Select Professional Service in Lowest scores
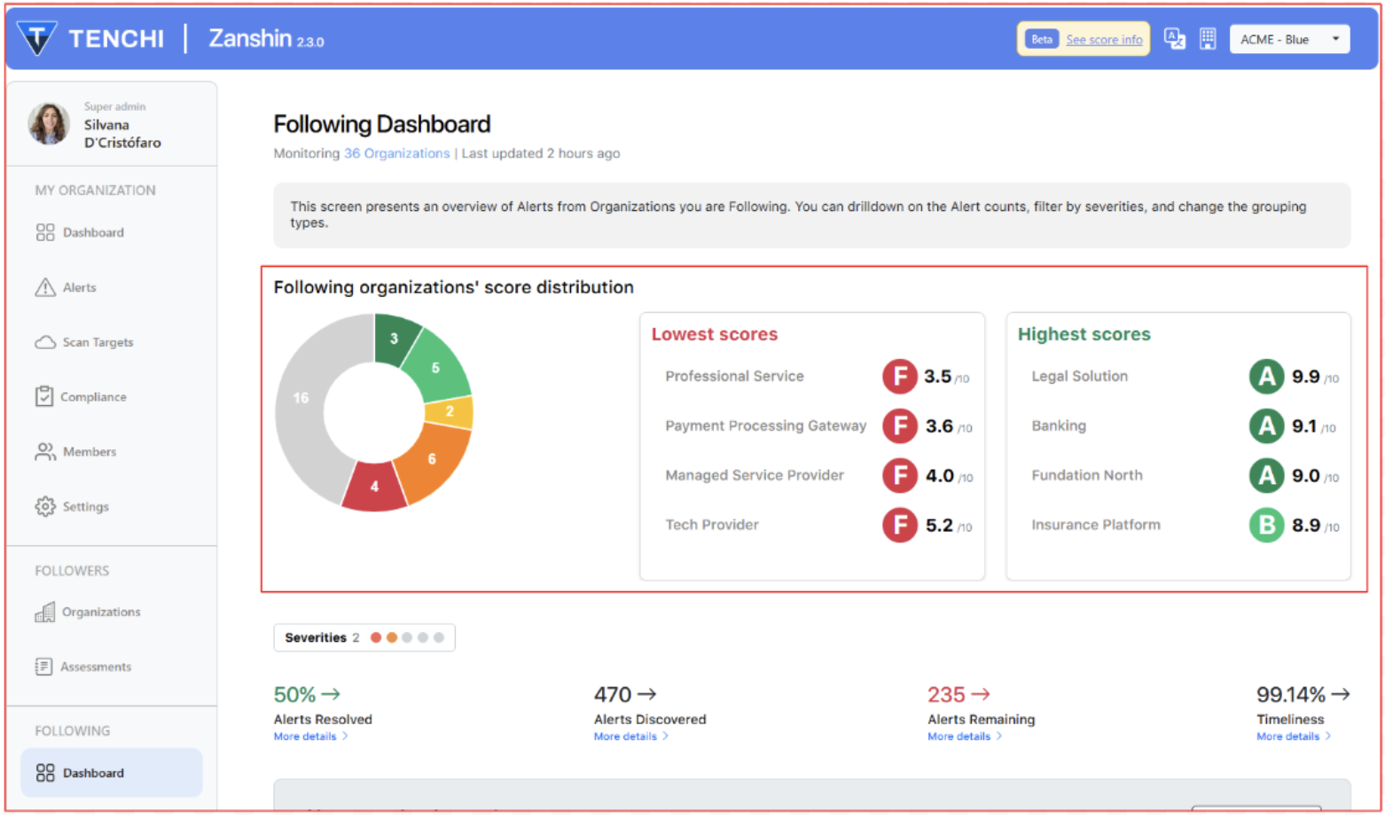 click(734, 376)
